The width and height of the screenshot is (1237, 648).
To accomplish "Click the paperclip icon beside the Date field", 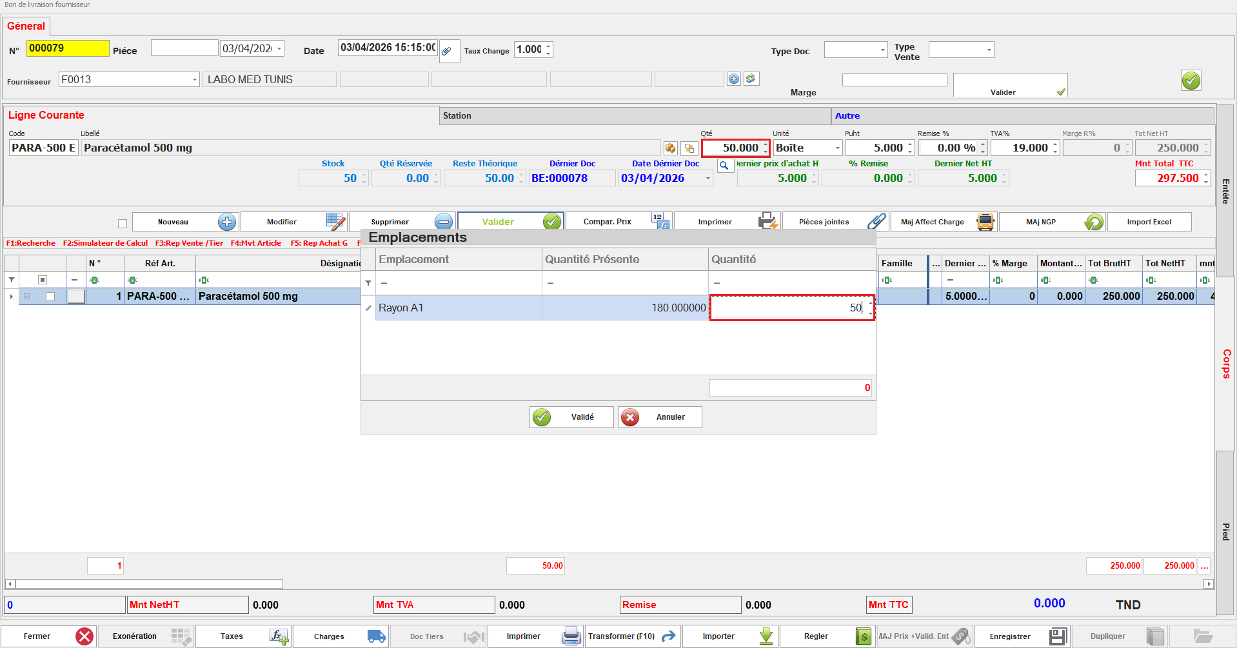I will [447, 51].
